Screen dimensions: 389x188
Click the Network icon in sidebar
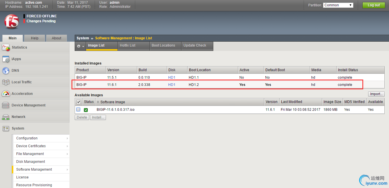click(6, 117)
